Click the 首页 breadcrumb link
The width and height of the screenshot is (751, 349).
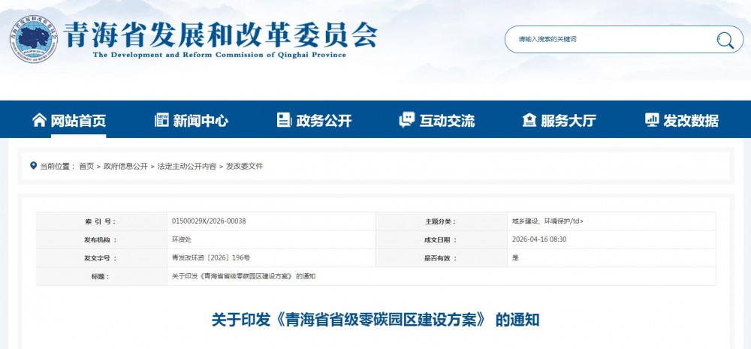86,167
